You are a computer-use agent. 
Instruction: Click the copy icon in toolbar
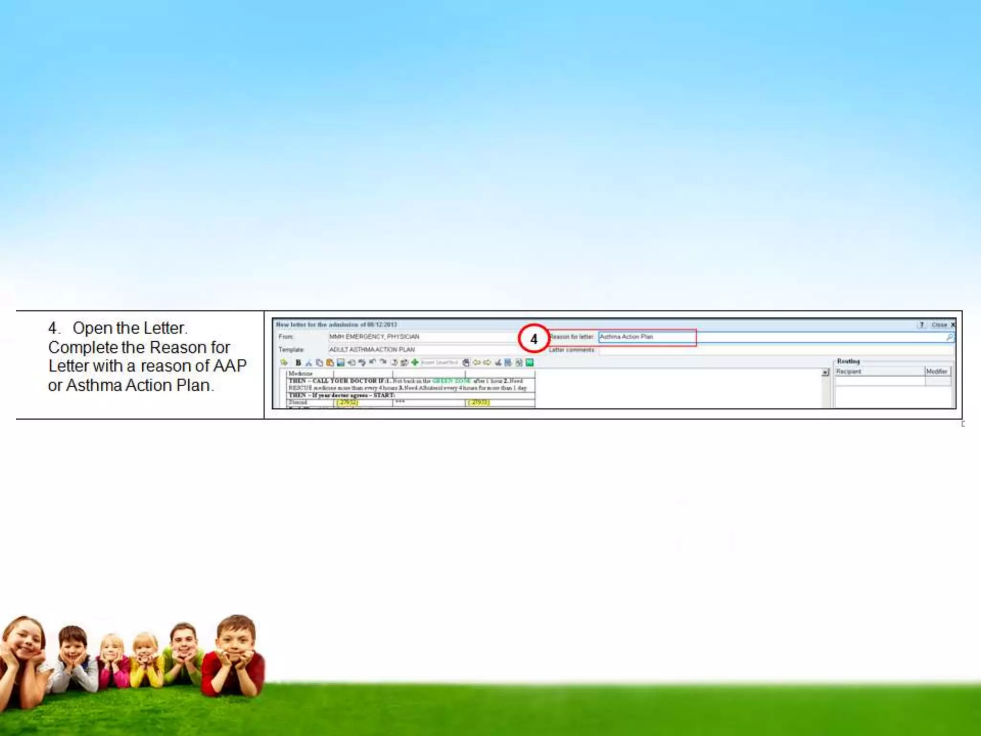(319, 363)
